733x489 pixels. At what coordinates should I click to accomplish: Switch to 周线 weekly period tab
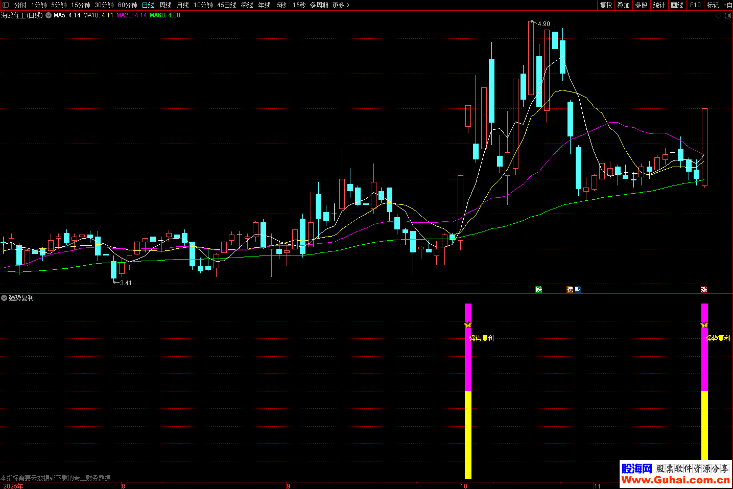165,5
